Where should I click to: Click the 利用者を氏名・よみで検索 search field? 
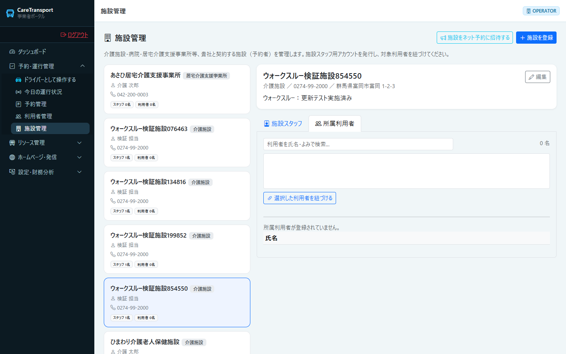point(358,144)
